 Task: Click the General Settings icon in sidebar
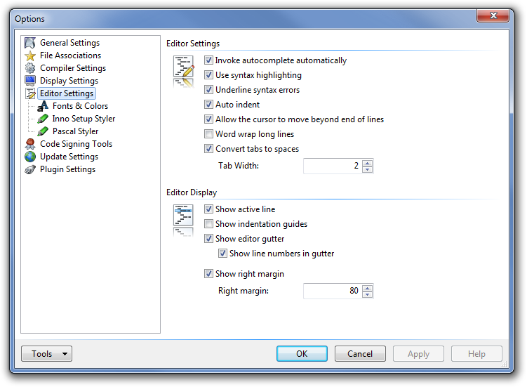(30, 43)
